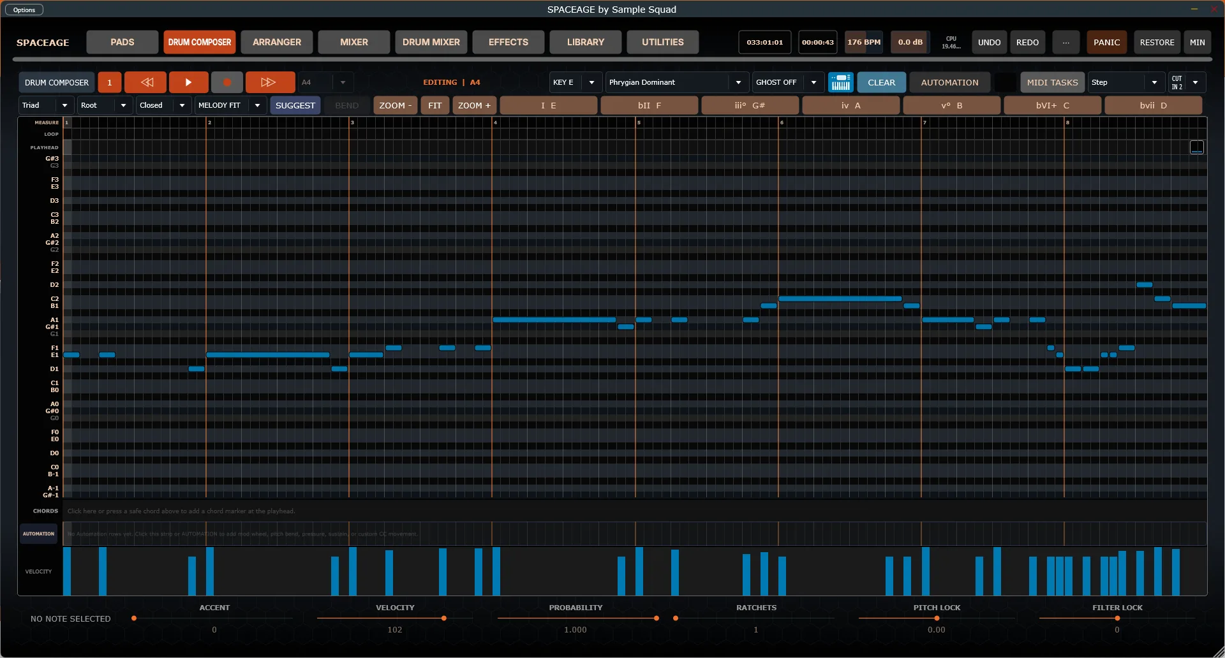This screenshot has height=658, width=1225.
Task: Open the DRUM MIXER tab
Action: tap(431, 42)
